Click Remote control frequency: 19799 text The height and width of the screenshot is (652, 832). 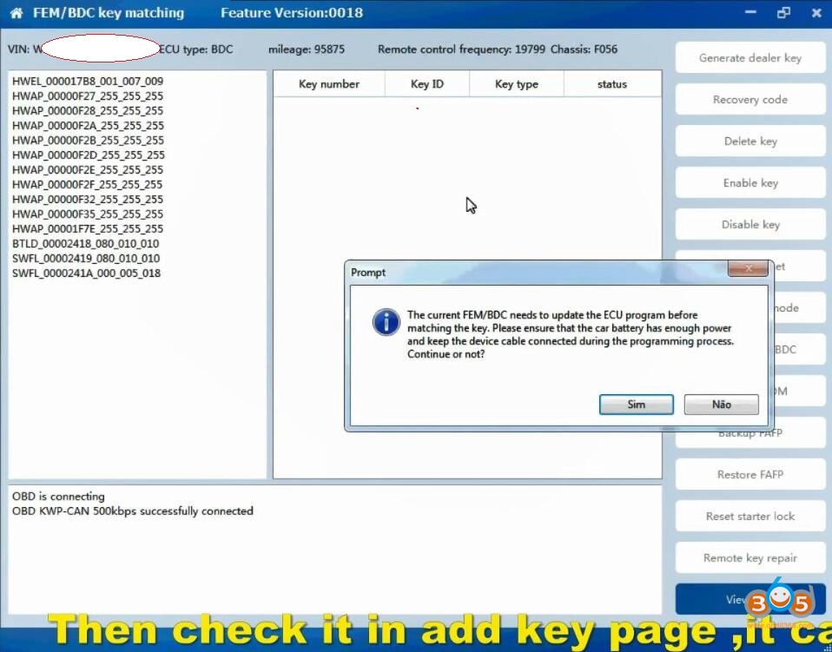point(461,49)
